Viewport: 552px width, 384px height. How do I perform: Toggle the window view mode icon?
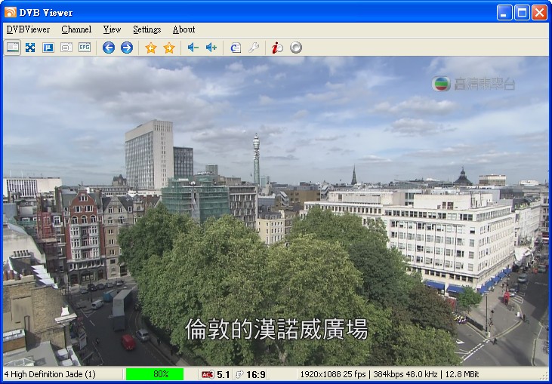[13, 48]
